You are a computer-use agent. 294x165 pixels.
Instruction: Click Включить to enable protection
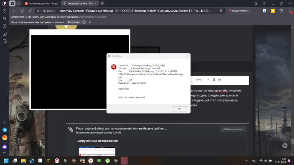74,22
